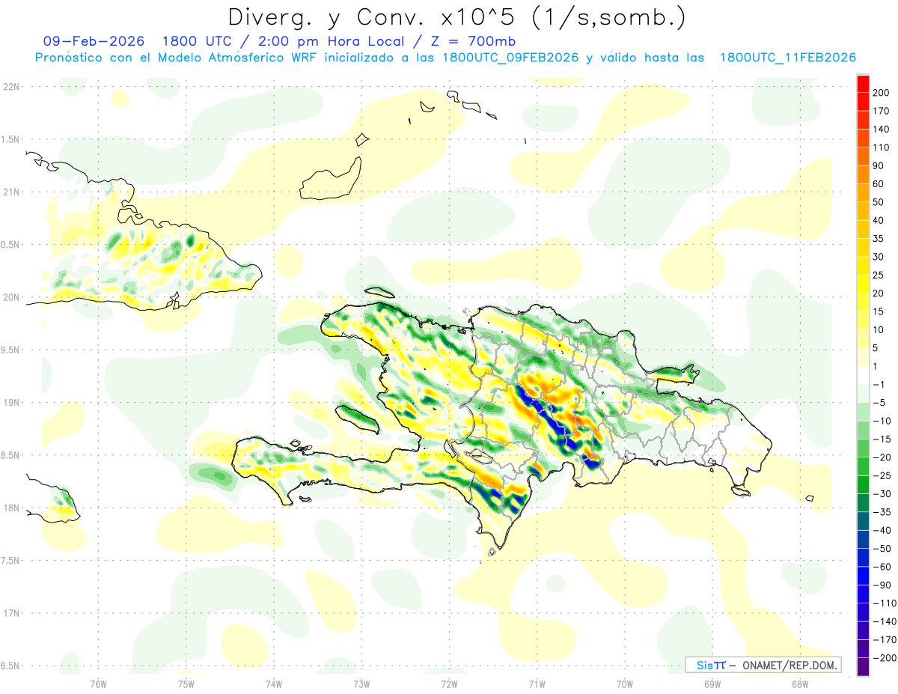Select the '09-Feb-2026' date text
This screenshot has height=694, width=898.
tap(94, 40)
